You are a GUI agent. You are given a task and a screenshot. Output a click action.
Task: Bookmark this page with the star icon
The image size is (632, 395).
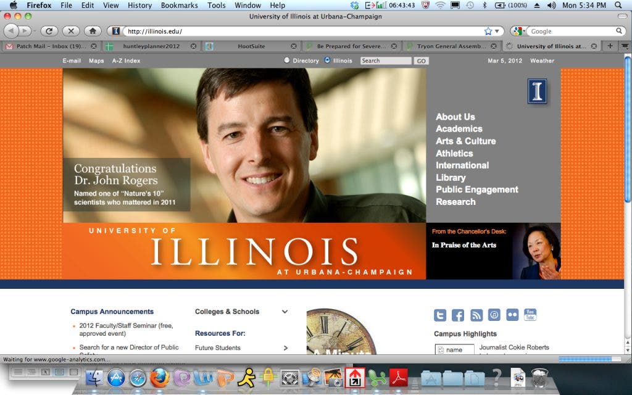488,31
